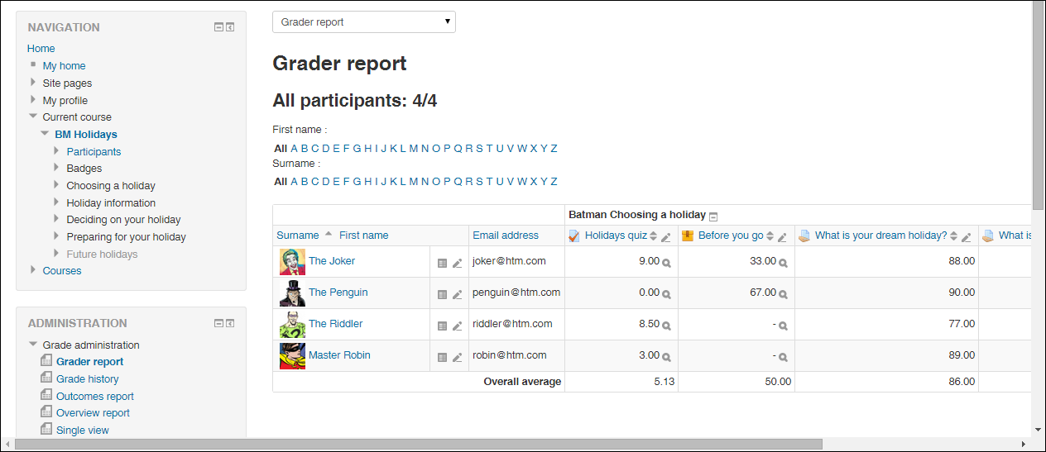Image resolution: width=1046 pixels, height=452 pixels.
Task: Sort by the Before you go column arrows
Action: 770,236
